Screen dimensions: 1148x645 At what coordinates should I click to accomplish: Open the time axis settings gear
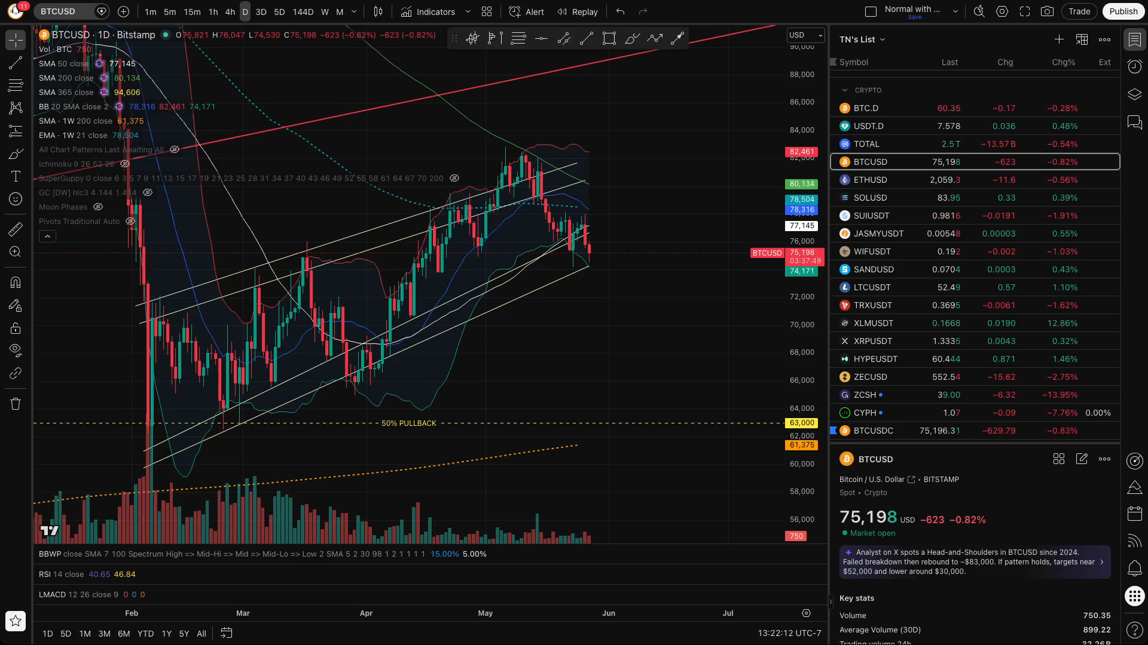point(806,613)
